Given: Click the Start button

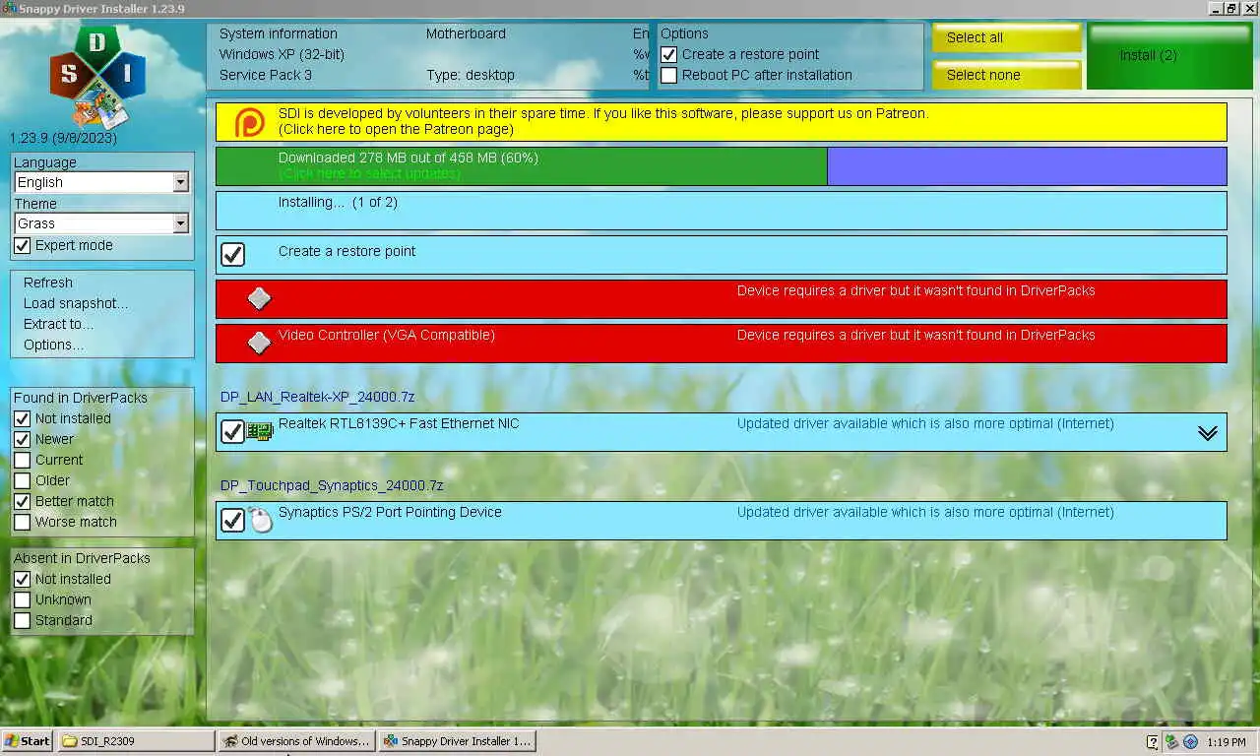Looking at the screenshot, I should coord(27,741).
